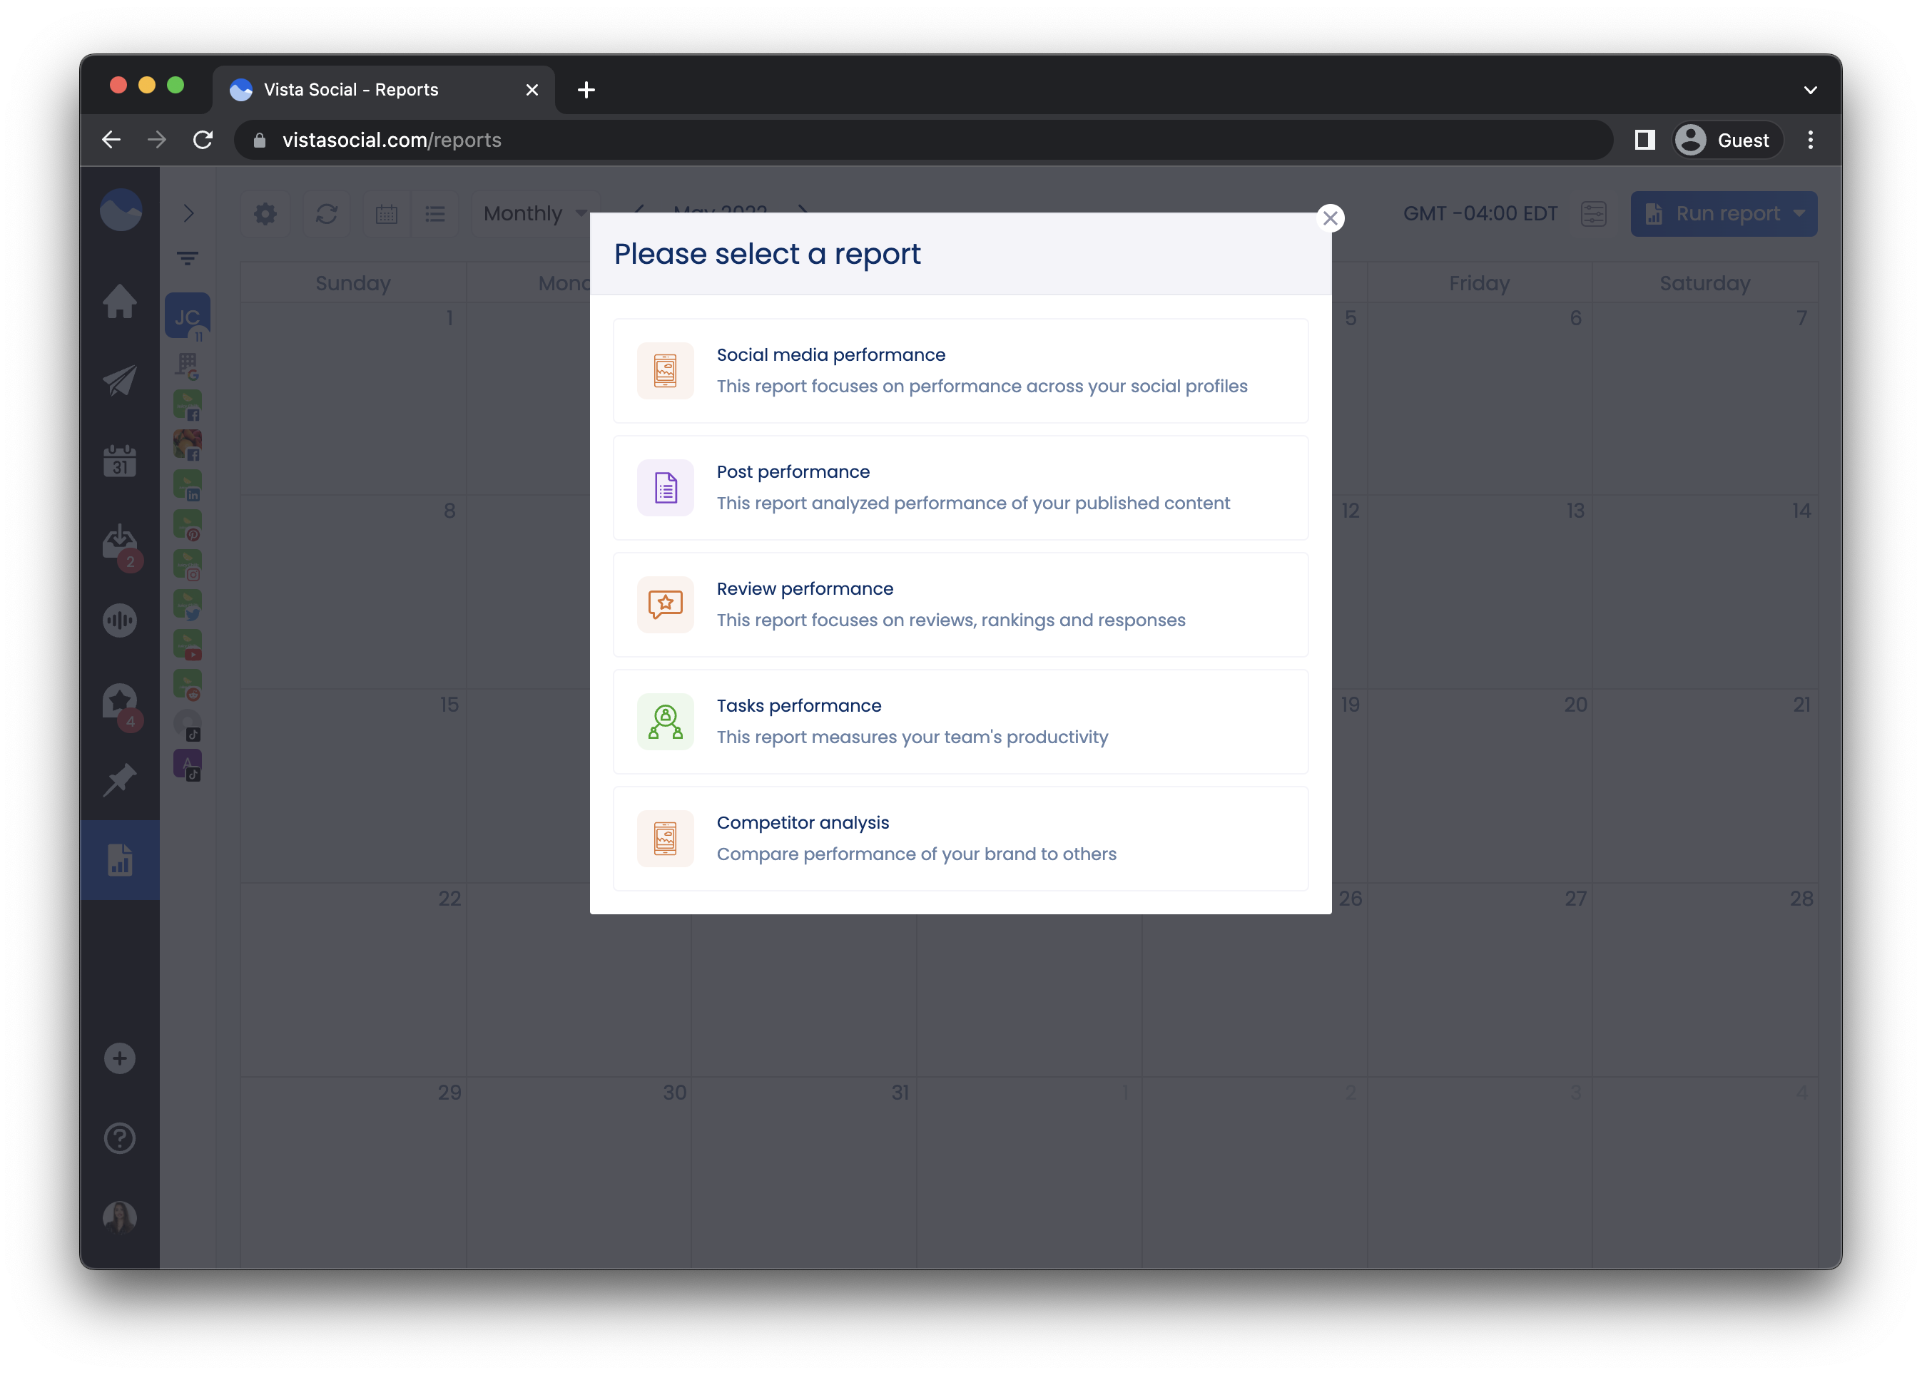Select the Listening audio waveform icon

(x=121, y=620)
